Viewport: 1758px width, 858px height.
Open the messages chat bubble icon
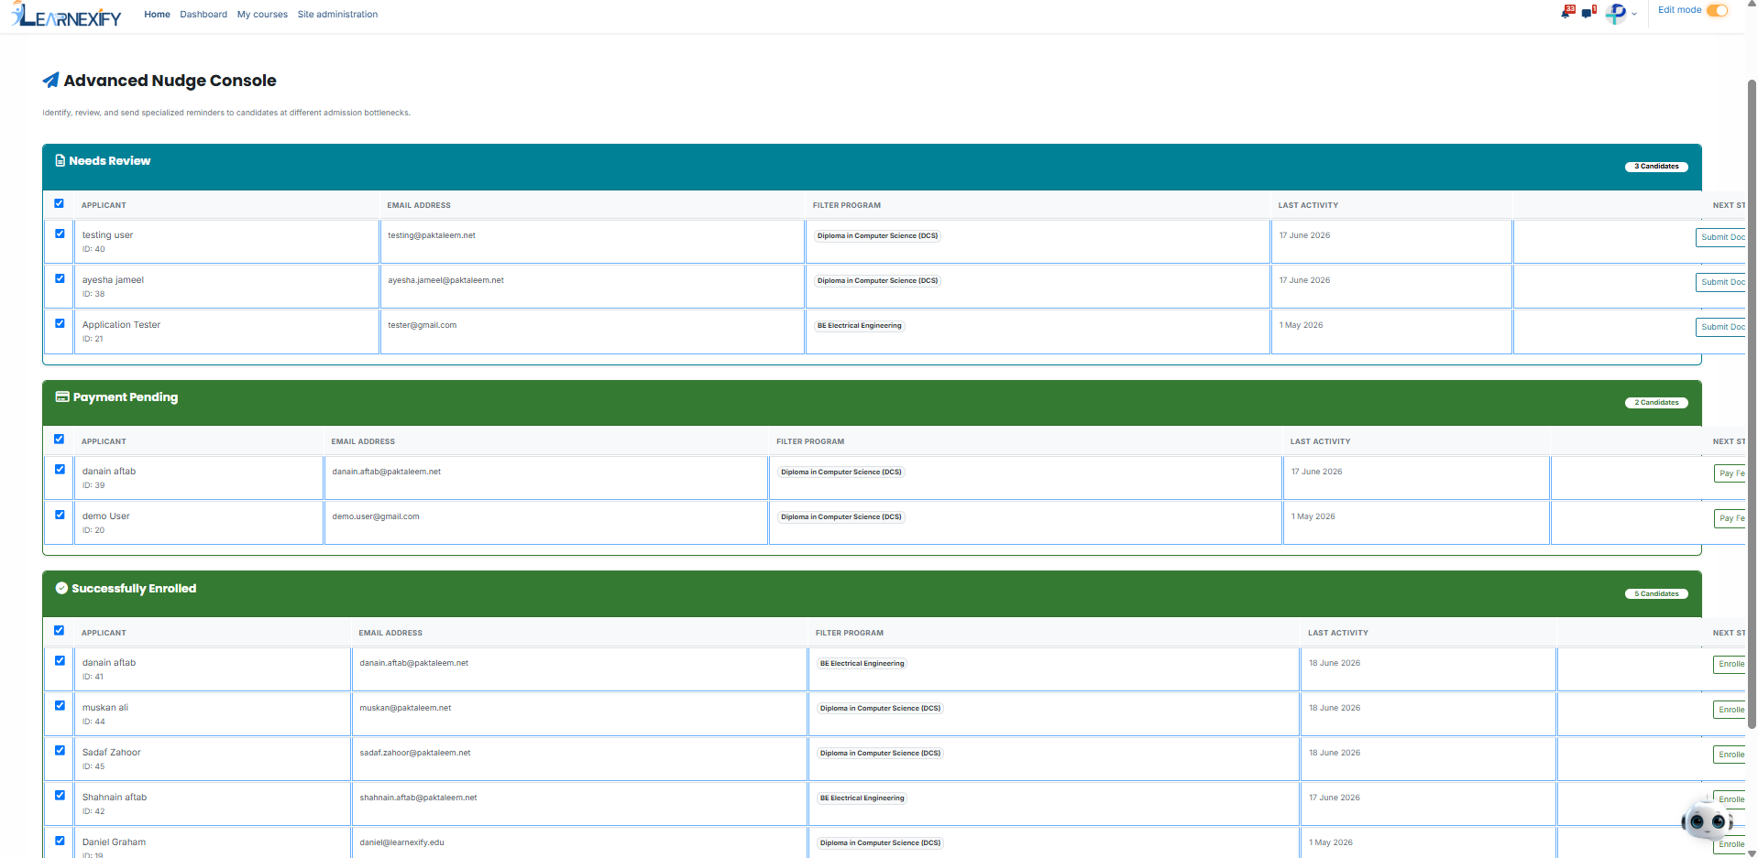click(1588, 12)
